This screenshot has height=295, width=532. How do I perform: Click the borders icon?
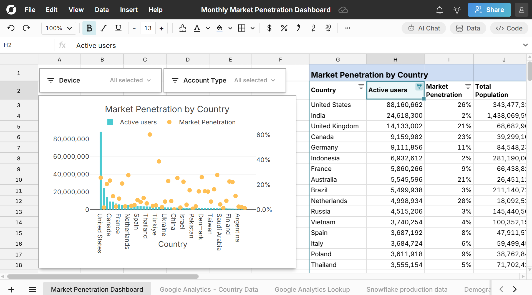(242, 28)
